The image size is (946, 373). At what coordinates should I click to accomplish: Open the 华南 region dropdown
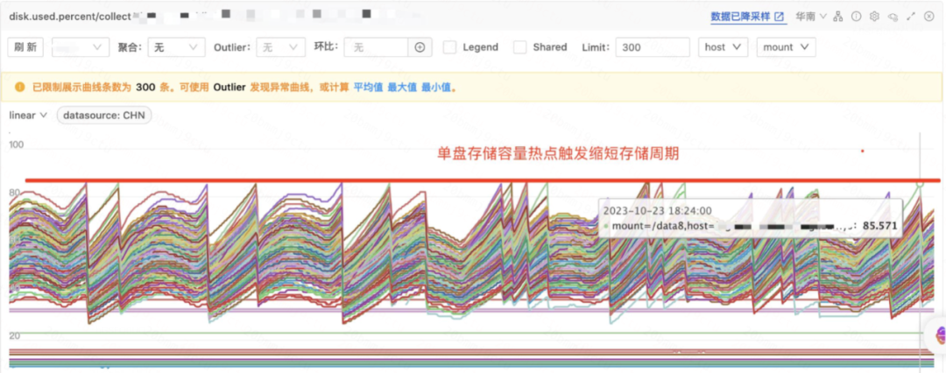tap(809, 17)
